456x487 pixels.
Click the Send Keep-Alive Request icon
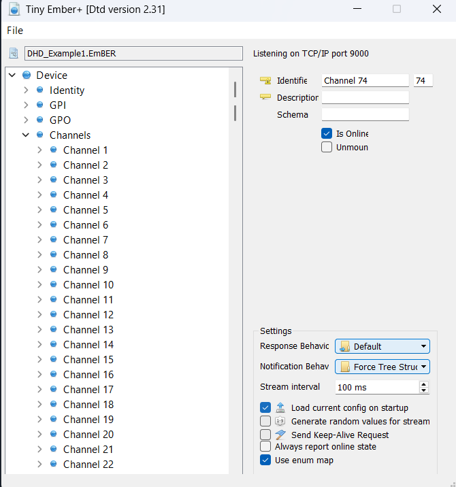tap(280, 435)
